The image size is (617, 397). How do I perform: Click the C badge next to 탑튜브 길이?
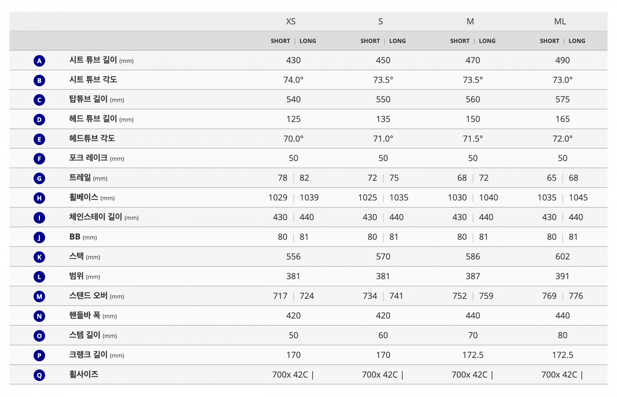pyautogui.click(x=39, y=100)
